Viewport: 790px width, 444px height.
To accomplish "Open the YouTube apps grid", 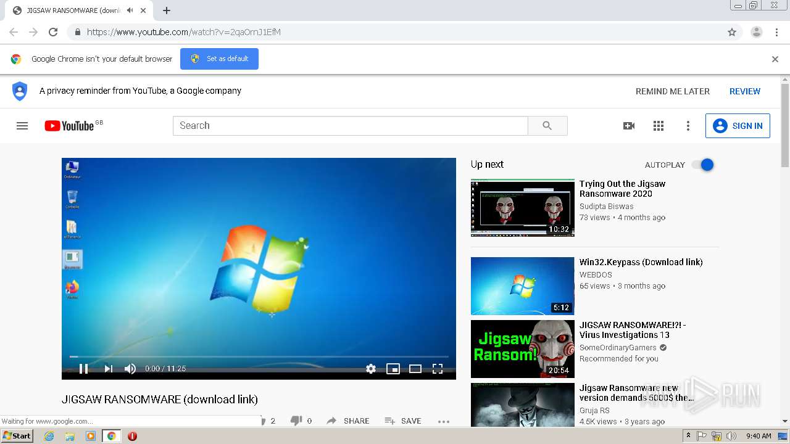I will point(659,126).
